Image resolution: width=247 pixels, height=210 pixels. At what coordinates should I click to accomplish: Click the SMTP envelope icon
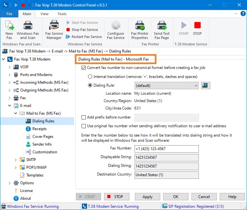(22, 160)
